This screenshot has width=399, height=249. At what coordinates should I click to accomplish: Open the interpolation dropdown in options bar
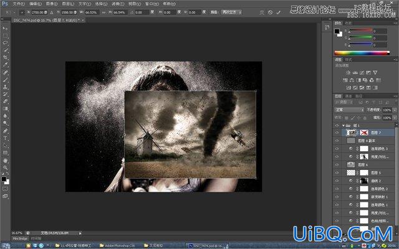click(x=231, y=12)
